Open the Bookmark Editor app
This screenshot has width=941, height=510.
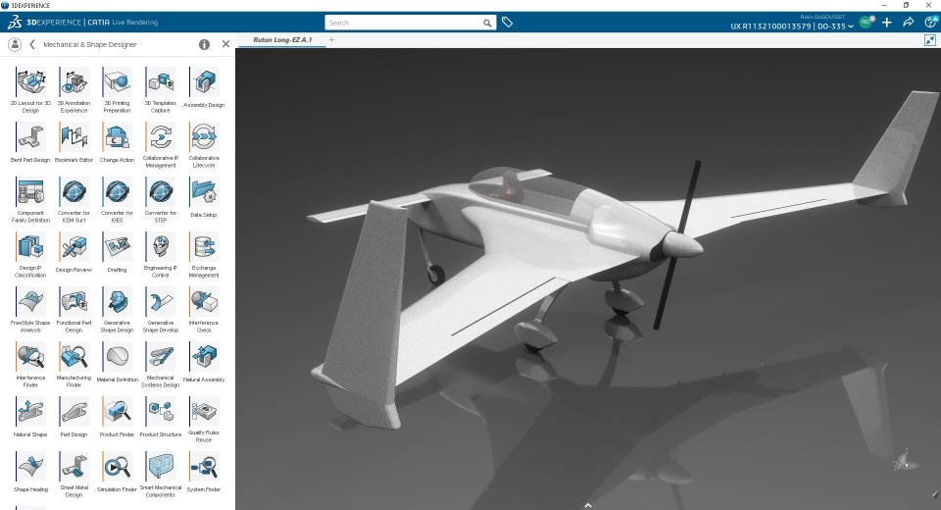click(x=74, y=137)
